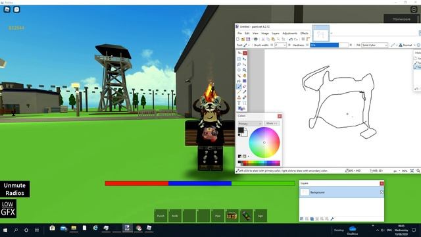
Task: Select the Sign hotbar slot
Action: [260, 215]
